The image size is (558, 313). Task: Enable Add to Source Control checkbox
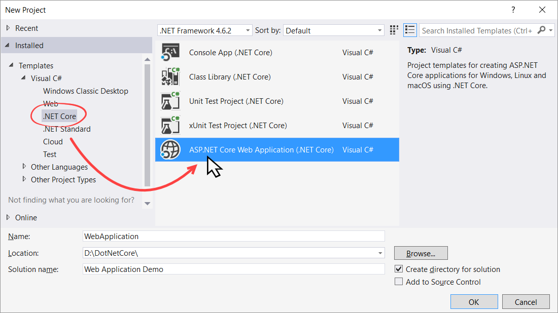click(x=399, y=282)
